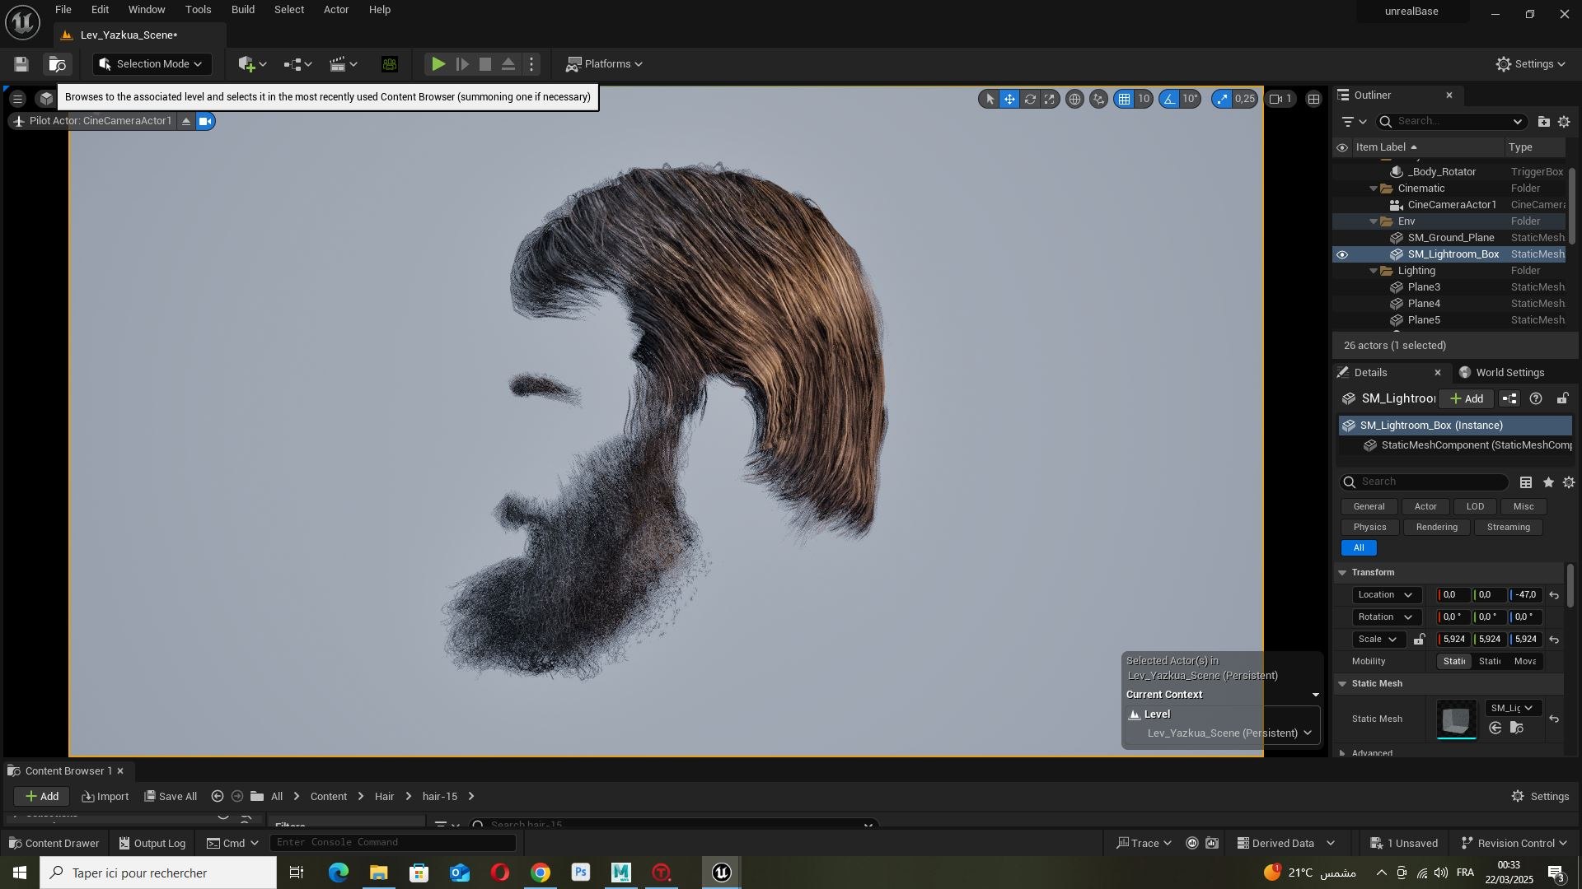The width and height of the screenshot is (1582, 889).
Task: Open the Selection Mode dropdown
Action: 152,64
